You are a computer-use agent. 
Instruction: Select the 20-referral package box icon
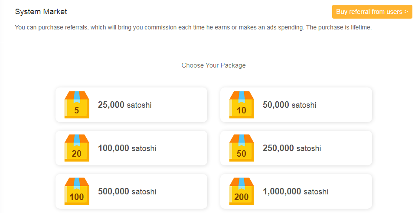click(x=77, y=148)
